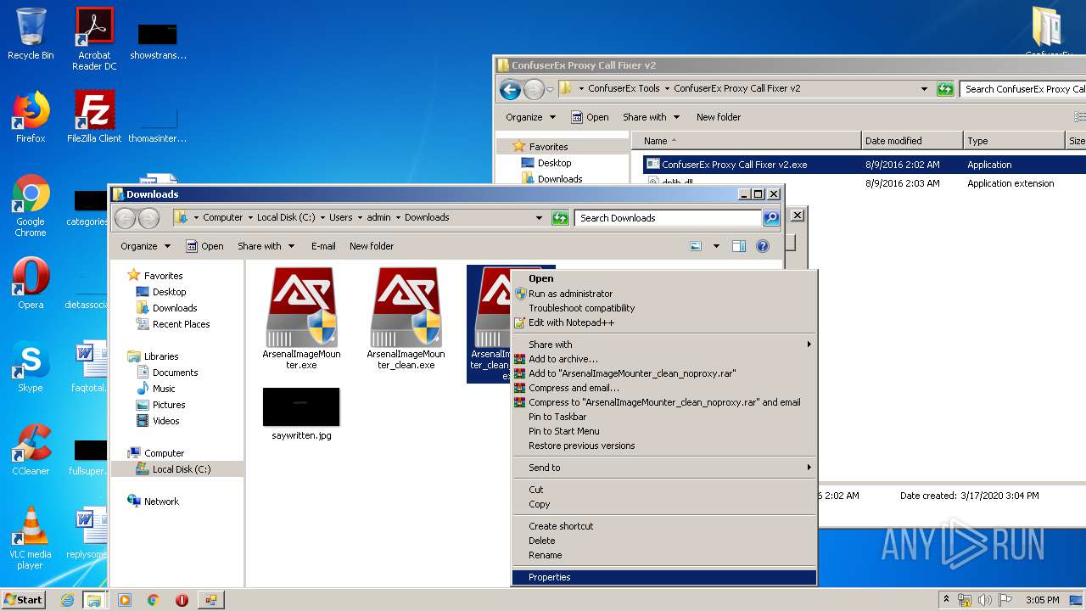
Task: Open the Organize menu in Downloads window
Action: 145,246
